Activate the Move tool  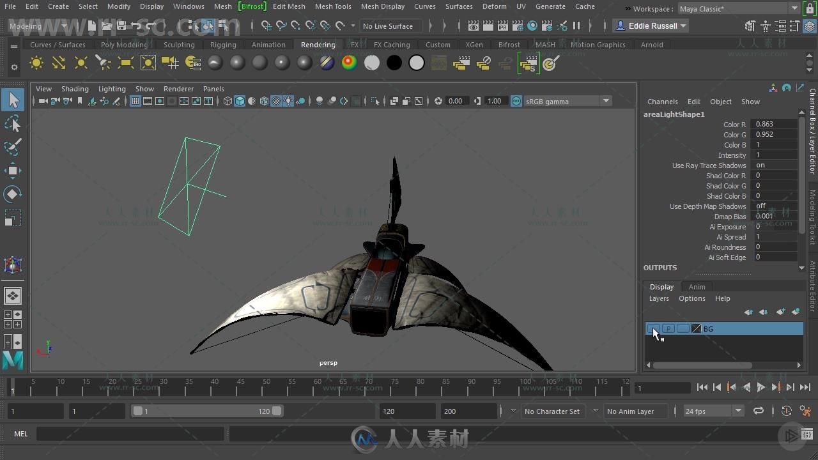click(x=13, y=171)
